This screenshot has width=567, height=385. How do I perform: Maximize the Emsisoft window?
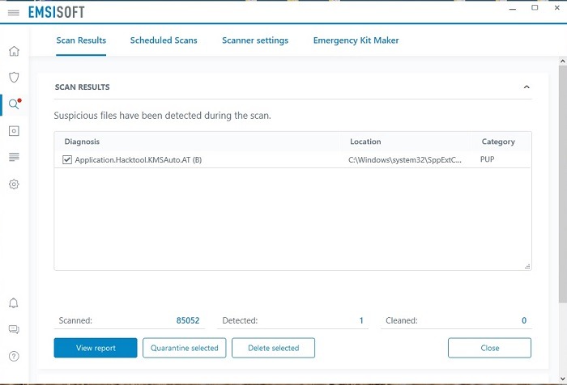(535, 7)
